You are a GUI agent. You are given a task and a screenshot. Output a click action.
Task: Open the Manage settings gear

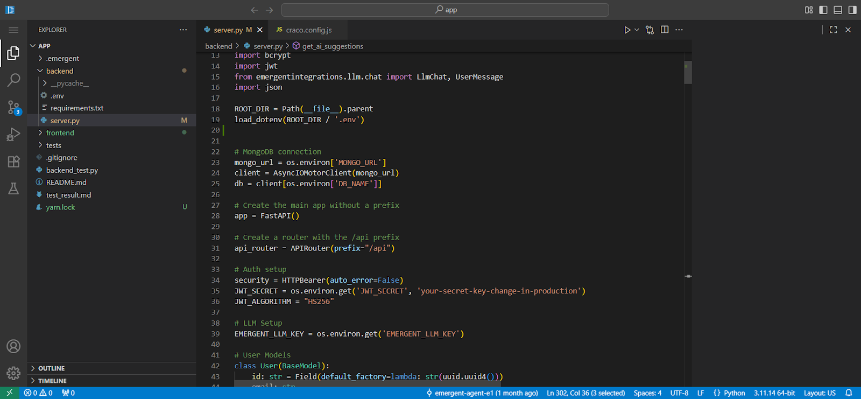(x=13, y=373)
